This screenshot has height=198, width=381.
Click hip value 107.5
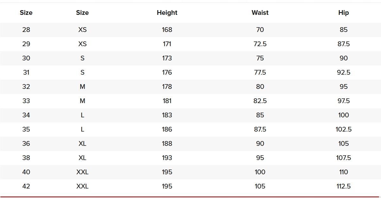(343, 158)
